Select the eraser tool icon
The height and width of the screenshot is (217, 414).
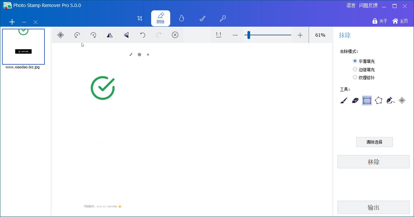(355, 100)
